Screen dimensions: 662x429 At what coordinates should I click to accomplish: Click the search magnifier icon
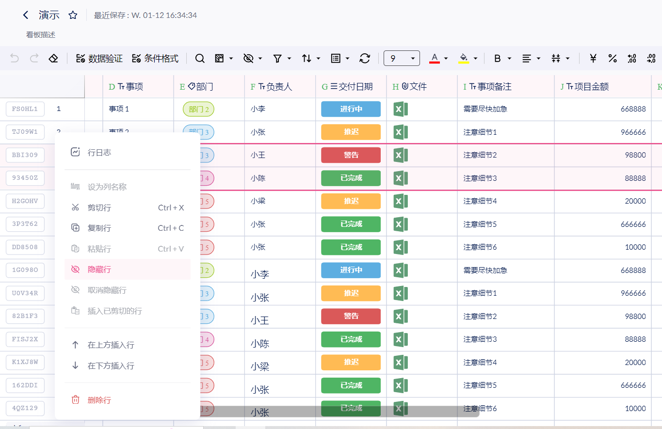(200, 58)
